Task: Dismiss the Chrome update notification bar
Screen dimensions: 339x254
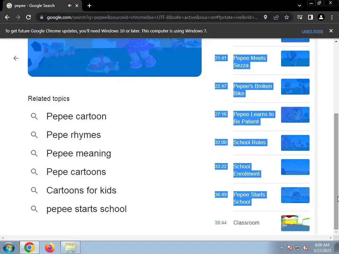Action: (331, 31)
